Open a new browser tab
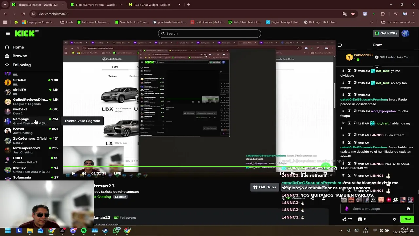Viewport: 419px width, 236px height. 189,5
